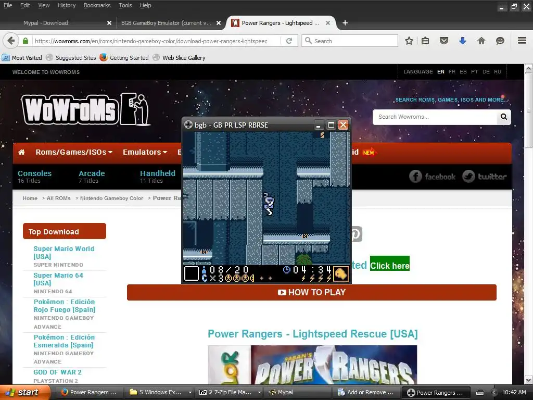Open the Add or Remove taskbar item
Screen dimensions: 533x400
click(366, 392)
